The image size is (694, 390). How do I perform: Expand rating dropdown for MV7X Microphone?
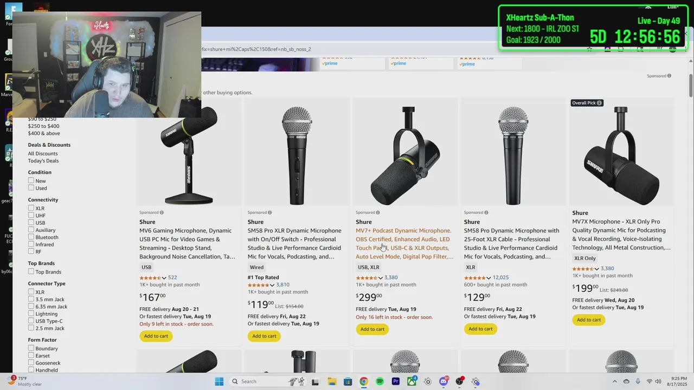click(x=596, y=269)
